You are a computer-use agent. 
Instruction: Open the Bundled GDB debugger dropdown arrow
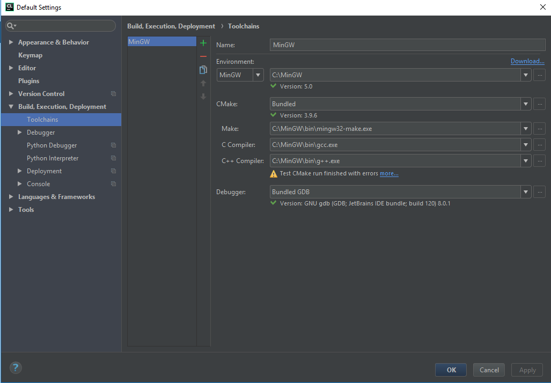526,192
